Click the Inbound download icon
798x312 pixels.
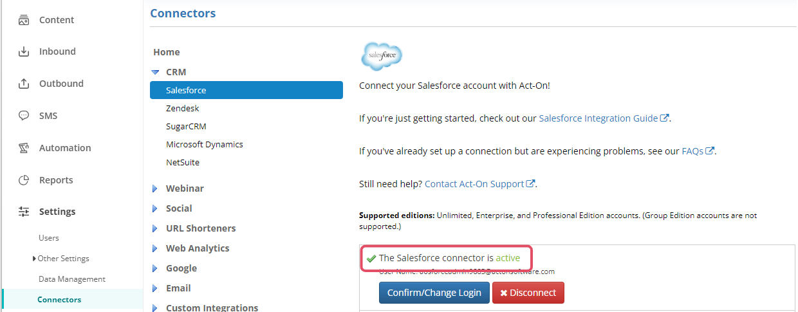tap(24, 51)
